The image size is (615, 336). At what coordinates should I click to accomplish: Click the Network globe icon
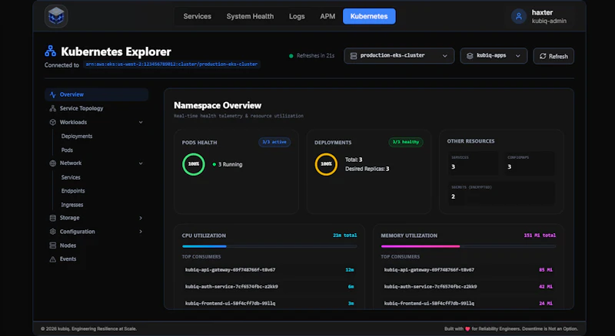[x=53, y=163]
